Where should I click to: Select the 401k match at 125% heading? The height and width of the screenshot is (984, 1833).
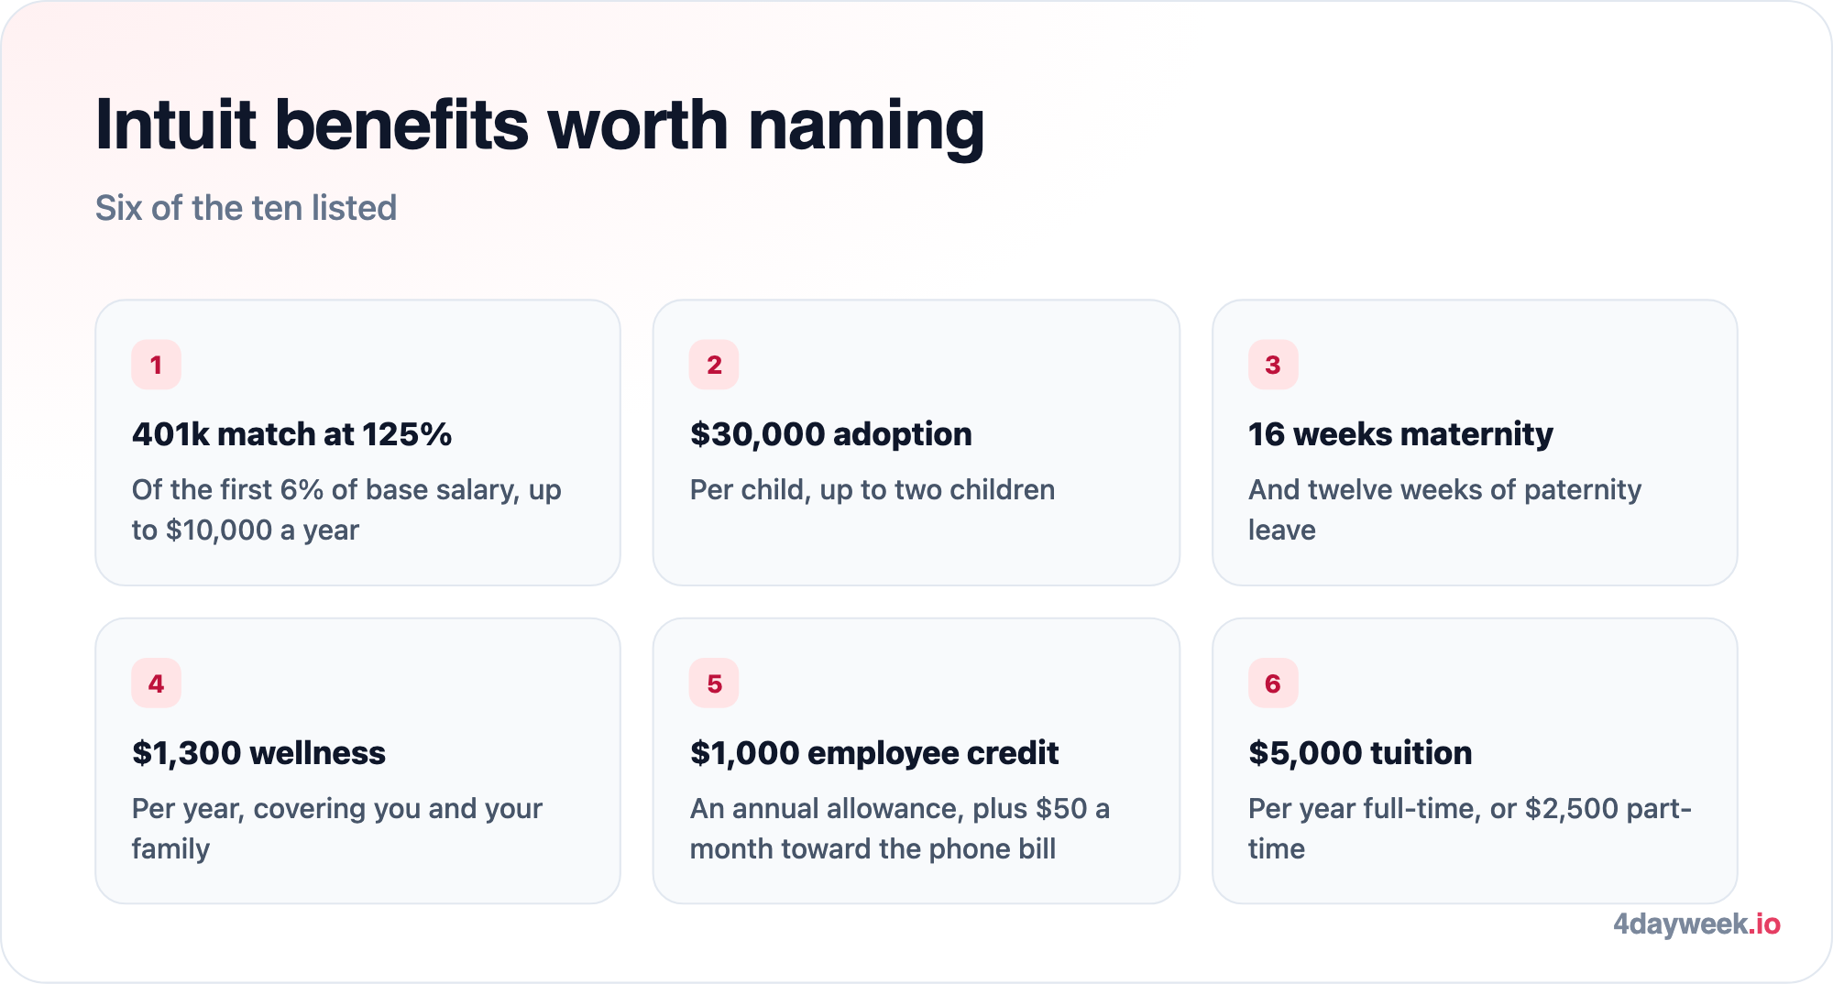pos(291,433)
